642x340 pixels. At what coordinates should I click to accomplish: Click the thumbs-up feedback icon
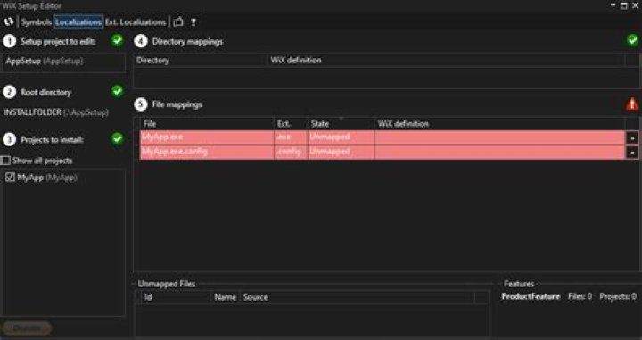[178, 21]
